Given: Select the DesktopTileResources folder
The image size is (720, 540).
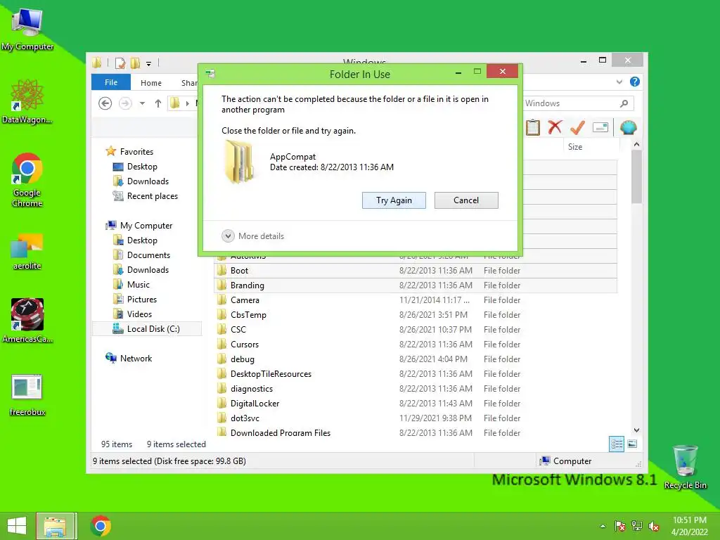Looking at the screenshot, I should tap(415, 374).
